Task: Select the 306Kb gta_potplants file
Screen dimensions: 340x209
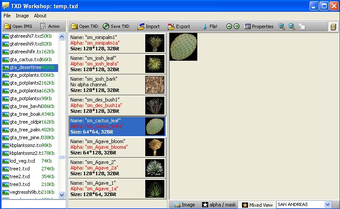Action: [x=30, y=75]
